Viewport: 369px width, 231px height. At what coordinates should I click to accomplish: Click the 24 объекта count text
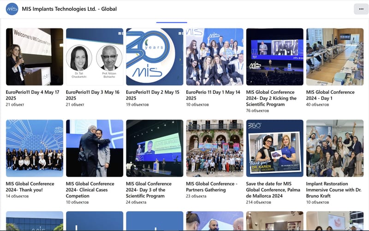(x=136, y=202)
